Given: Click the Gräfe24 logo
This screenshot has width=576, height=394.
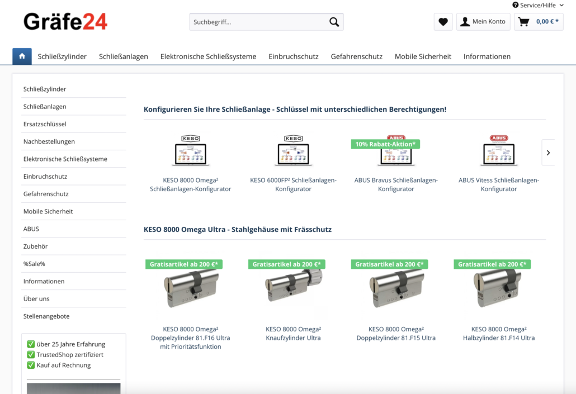Looking at the screenshot, I should (x=65, y=22).
